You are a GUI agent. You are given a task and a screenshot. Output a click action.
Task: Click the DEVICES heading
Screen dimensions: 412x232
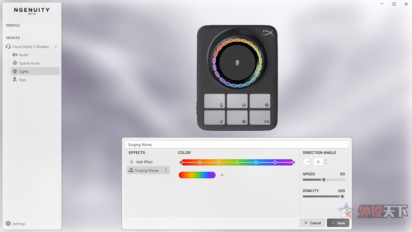pos(13,38)
